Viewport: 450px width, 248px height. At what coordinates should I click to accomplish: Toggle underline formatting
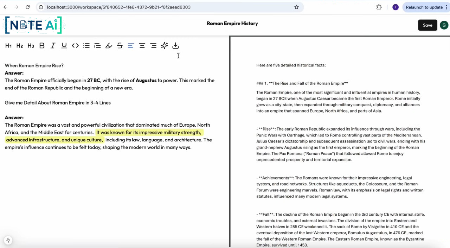tap(64, 46)
